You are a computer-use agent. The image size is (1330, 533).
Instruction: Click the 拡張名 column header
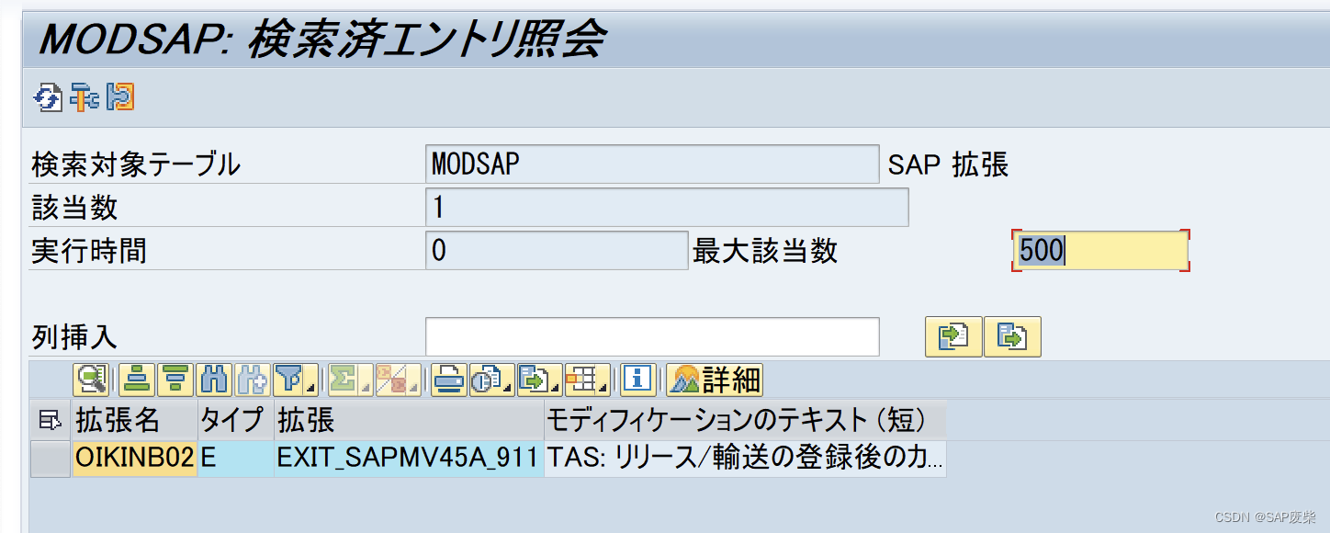click(135, 421)
